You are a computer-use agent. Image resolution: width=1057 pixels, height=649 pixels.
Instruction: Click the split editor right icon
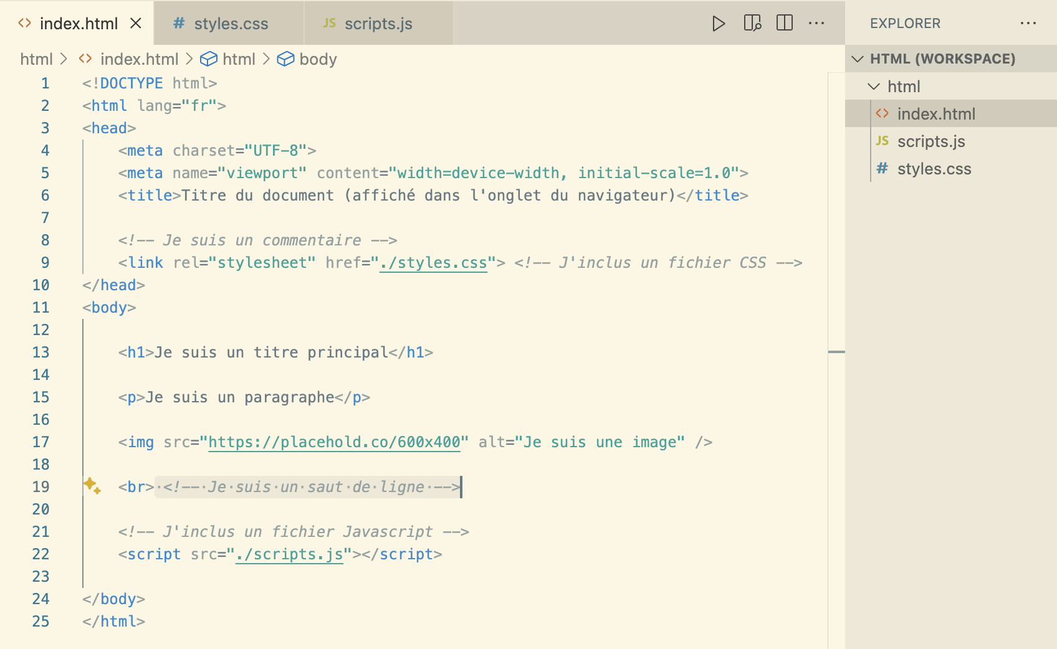pos(785,24)
